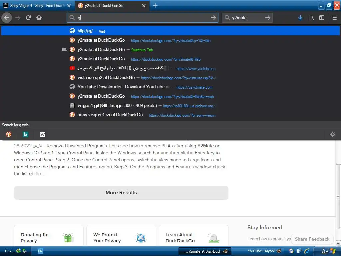Click the address bar input field
Viewport: 341px width, 256px height.
click(143, 18)
